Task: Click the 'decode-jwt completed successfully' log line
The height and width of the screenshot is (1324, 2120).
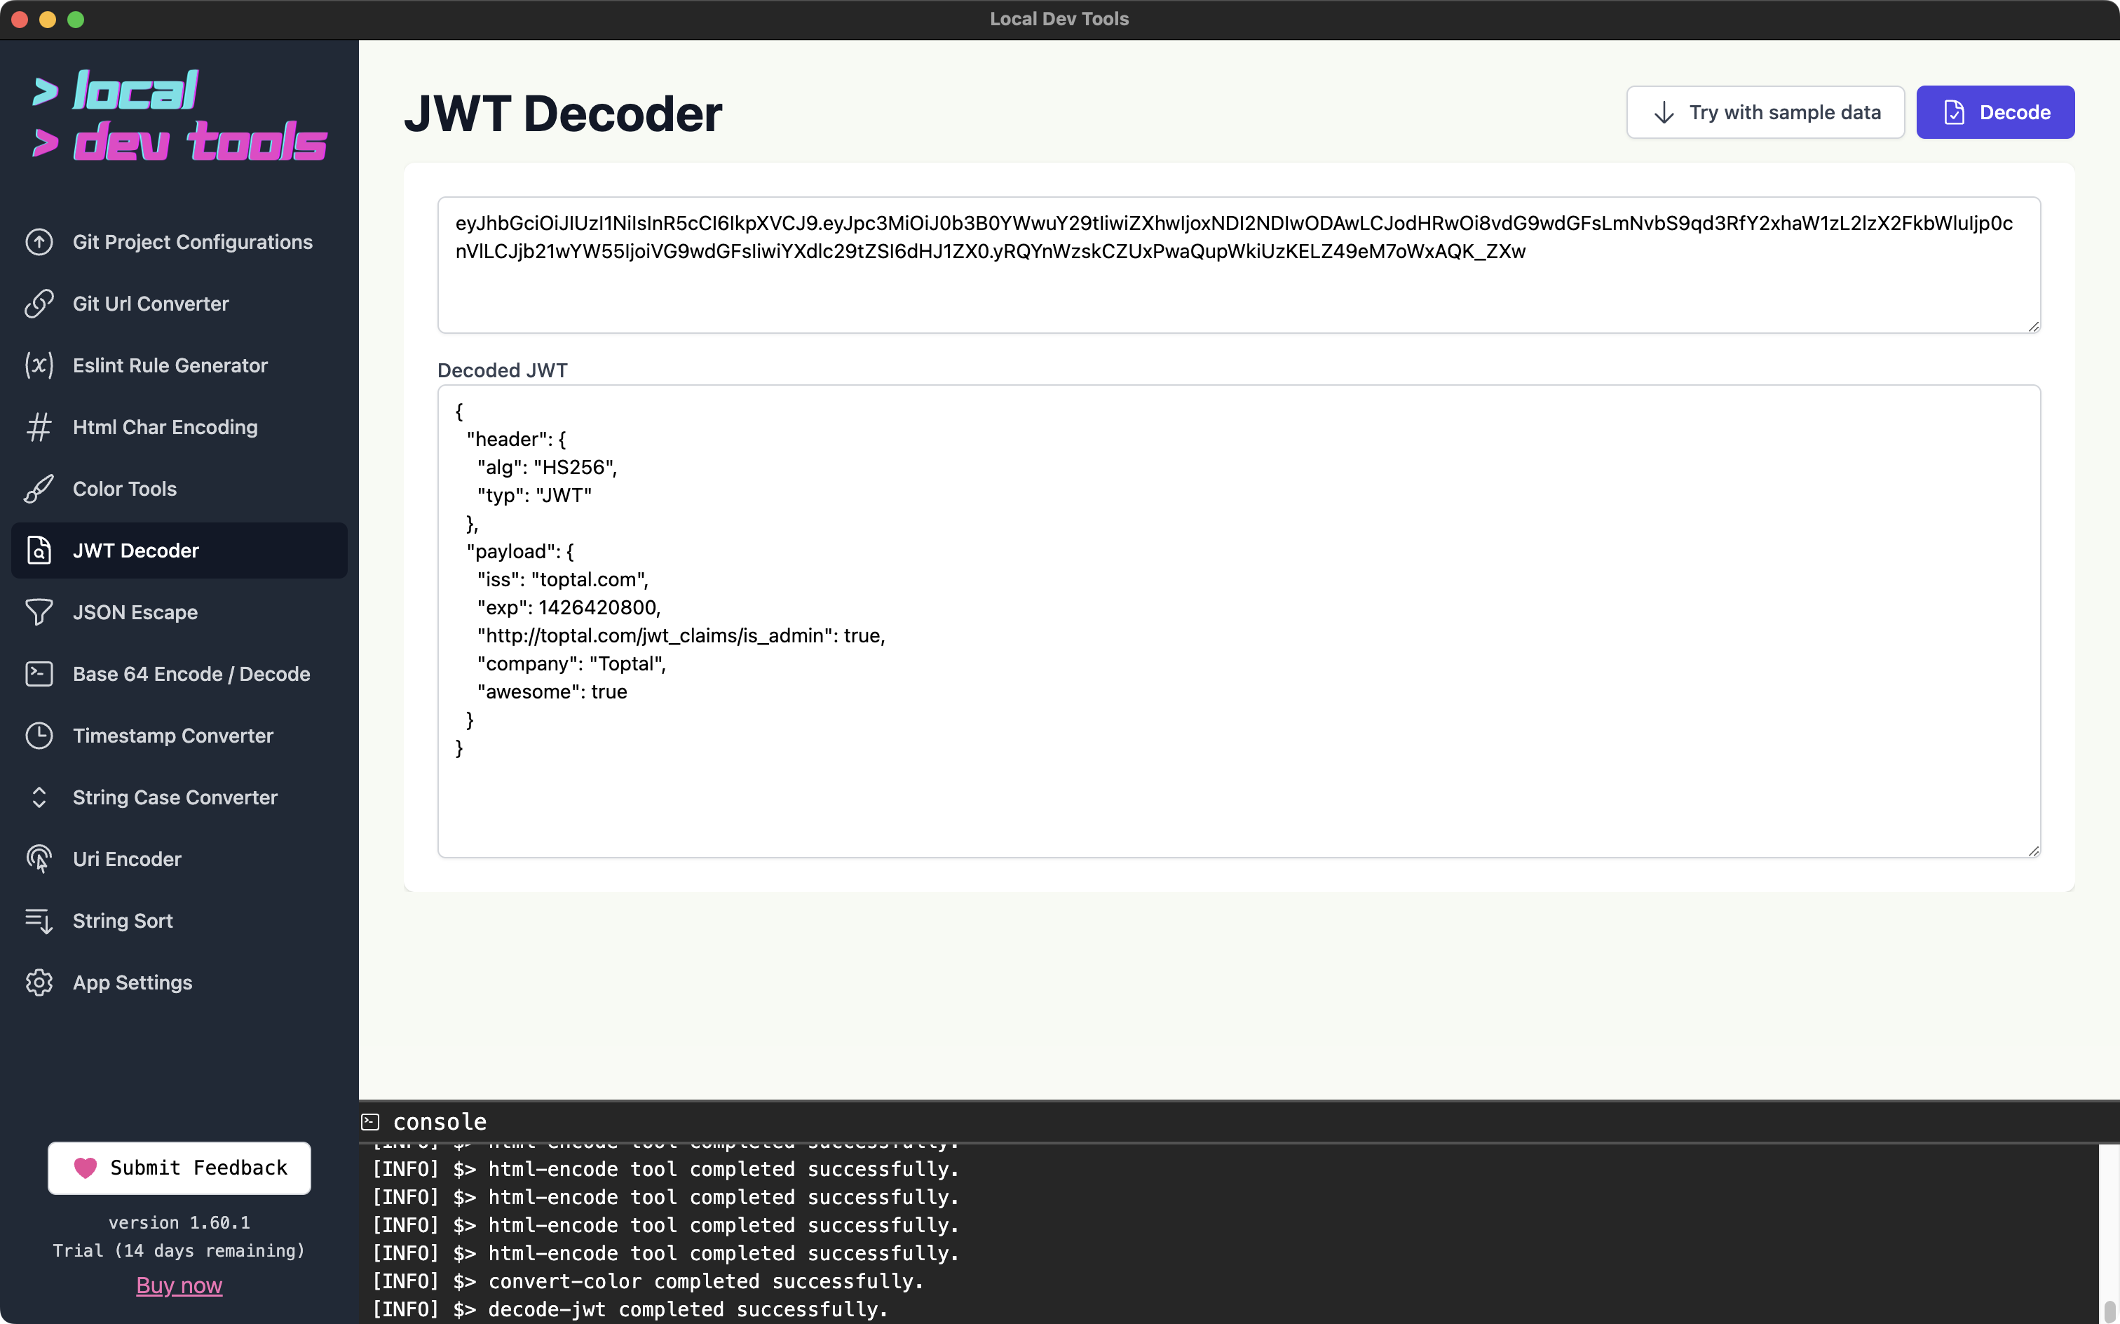Action: pyautogui.click(x=630, y=1309)
